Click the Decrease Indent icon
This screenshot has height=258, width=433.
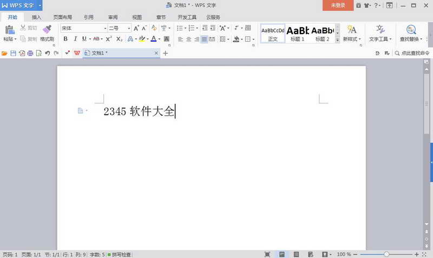(x=205, y=28)
